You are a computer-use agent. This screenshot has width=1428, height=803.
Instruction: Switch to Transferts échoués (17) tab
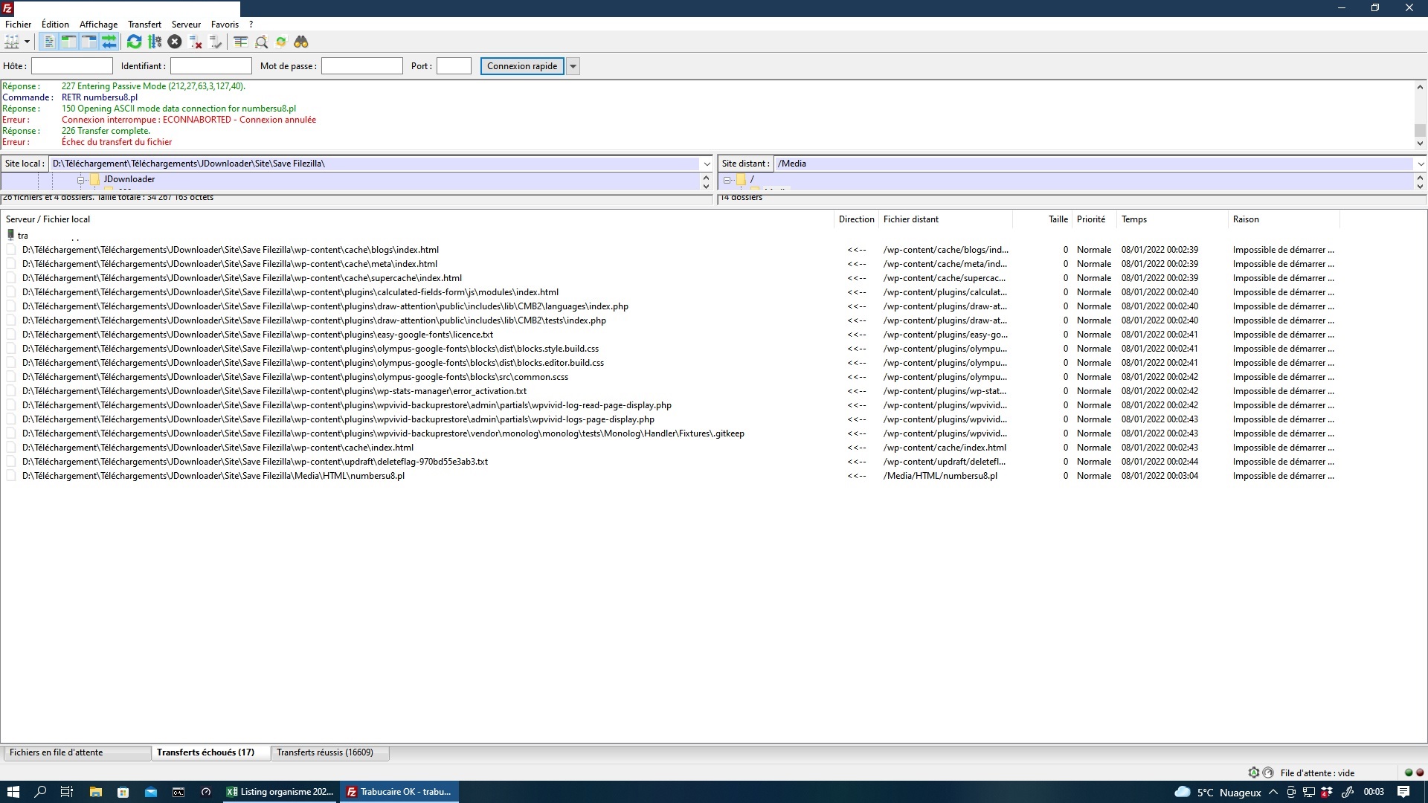[x=210, y=752]
